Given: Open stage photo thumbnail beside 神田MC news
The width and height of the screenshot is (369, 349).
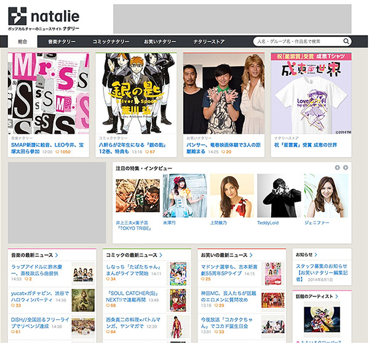Looking at the screenshot, I should point(273,300).
